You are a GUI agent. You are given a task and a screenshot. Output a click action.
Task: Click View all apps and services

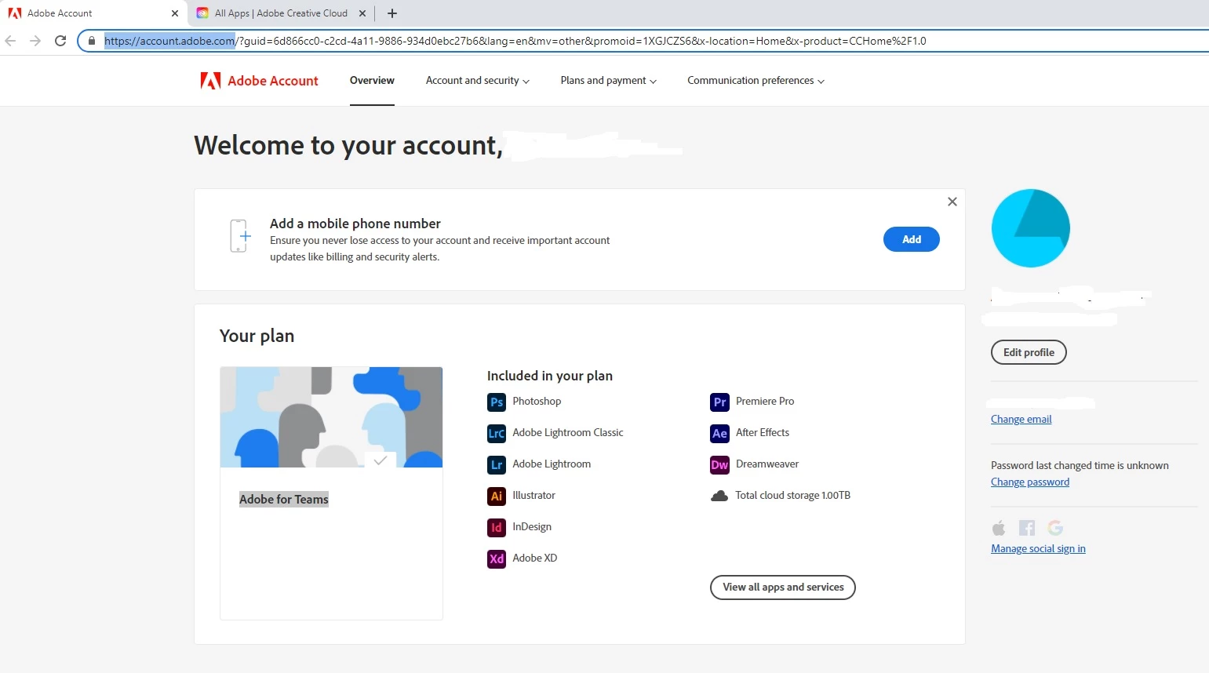783,588
